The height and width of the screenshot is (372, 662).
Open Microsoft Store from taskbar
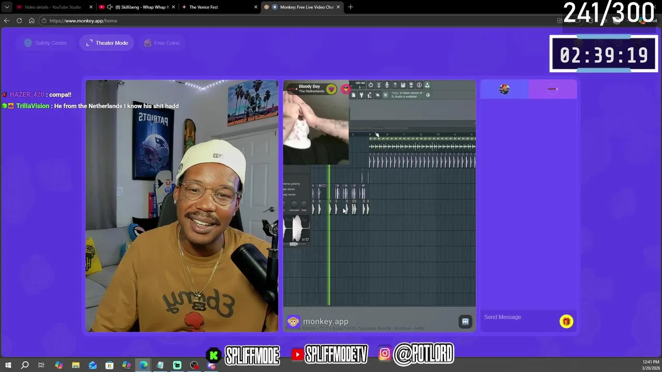point(109,365)
